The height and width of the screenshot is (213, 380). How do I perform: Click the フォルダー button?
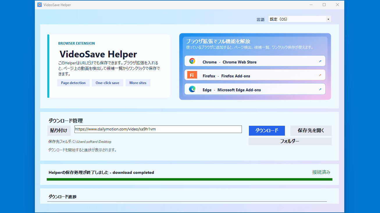[x=290, y=141]
